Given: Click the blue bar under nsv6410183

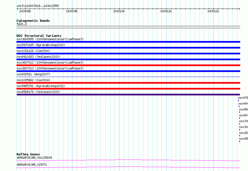Looking at the screenshot, I should pos(128,59).
